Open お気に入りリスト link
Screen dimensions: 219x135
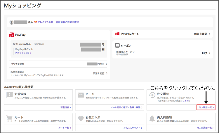(133, 128)
